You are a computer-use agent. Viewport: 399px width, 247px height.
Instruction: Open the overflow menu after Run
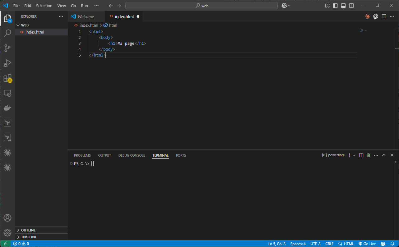pyautogui.click(x=96, y=6)
